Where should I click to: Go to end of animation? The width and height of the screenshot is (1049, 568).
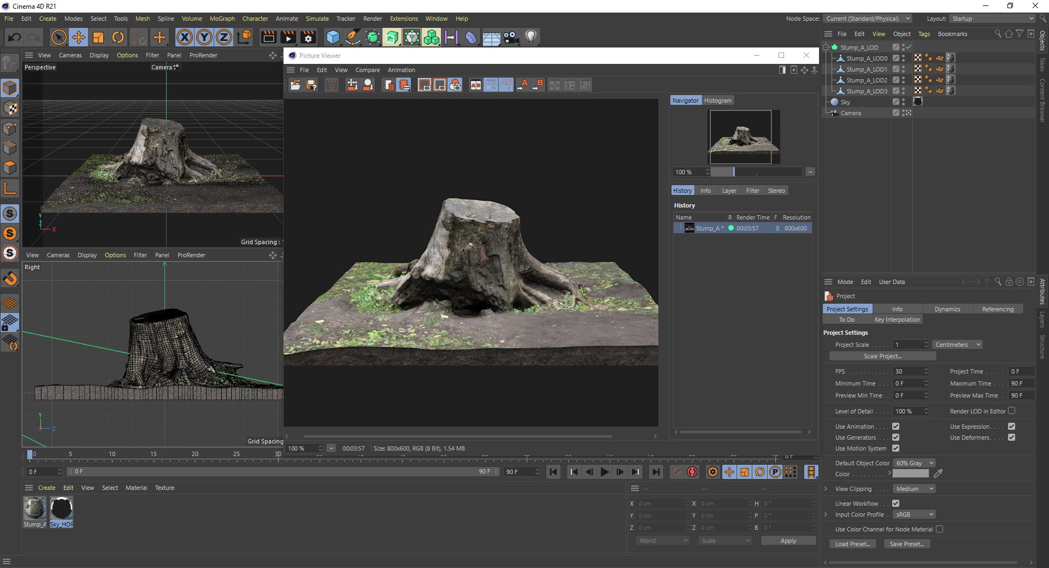tap(656, 472)
